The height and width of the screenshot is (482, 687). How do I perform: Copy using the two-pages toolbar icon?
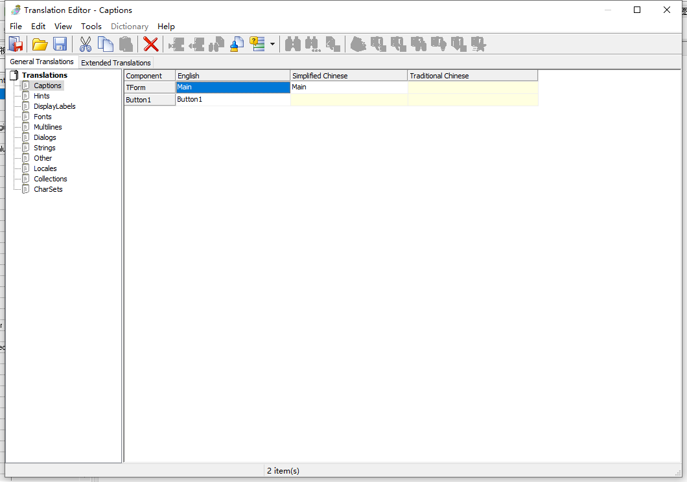pos(106,44)
